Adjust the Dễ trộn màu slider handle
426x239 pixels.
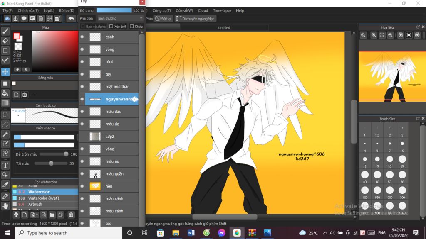[66, 154]
